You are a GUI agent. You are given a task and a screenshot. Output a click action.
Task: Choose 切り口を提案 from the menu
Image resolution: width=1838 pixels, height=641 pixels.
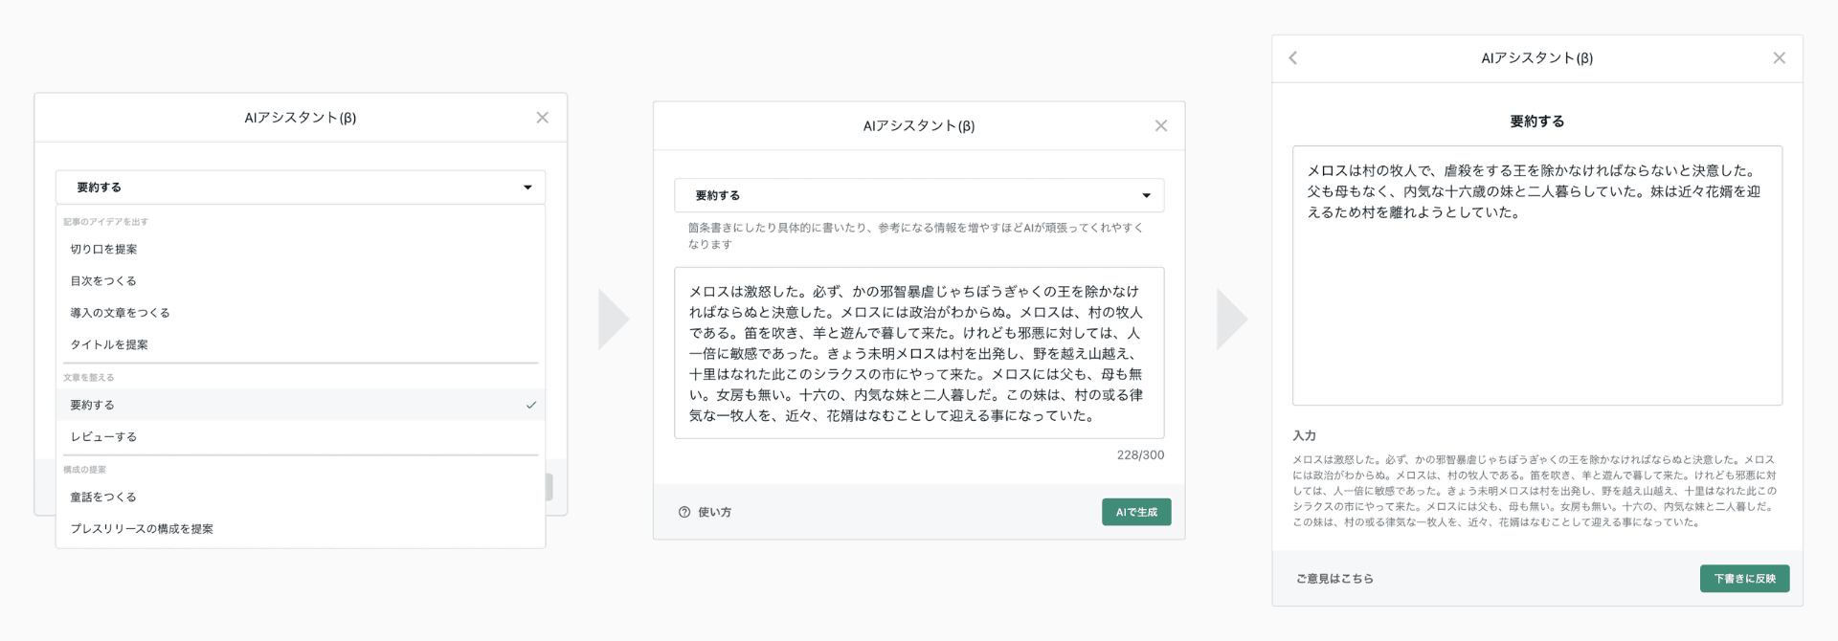coord(301,249)
